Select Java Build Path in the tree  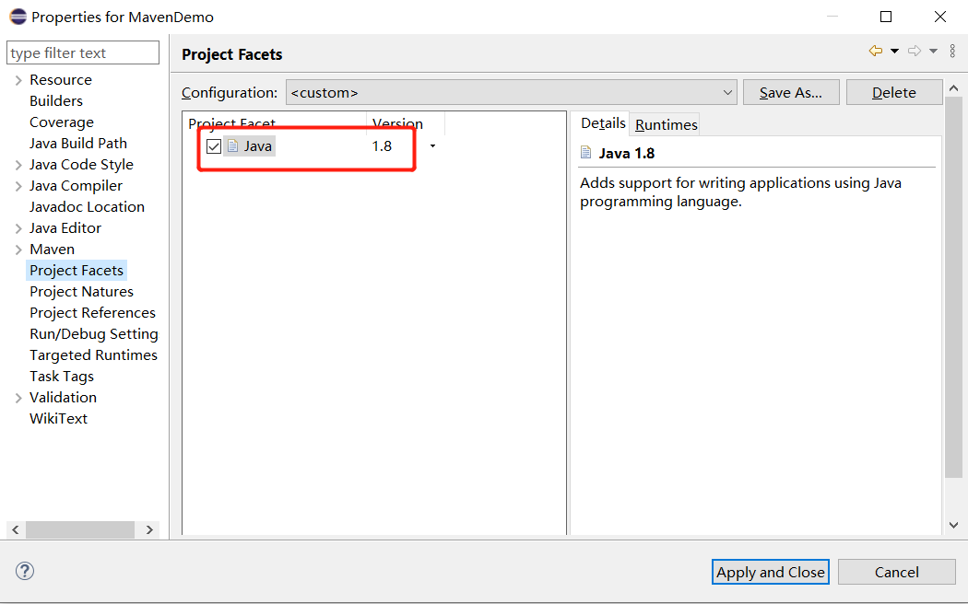pos(78,144)
